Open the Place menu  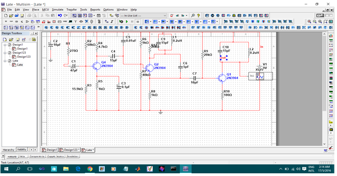pos(36,9)
